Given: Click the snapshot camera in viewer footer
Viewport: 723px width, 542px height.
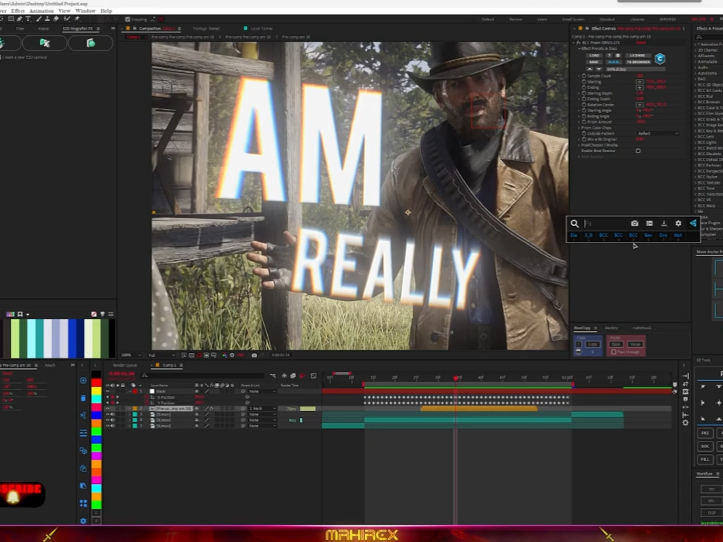Looking at the screenshot, I should (x=254, y=355).
